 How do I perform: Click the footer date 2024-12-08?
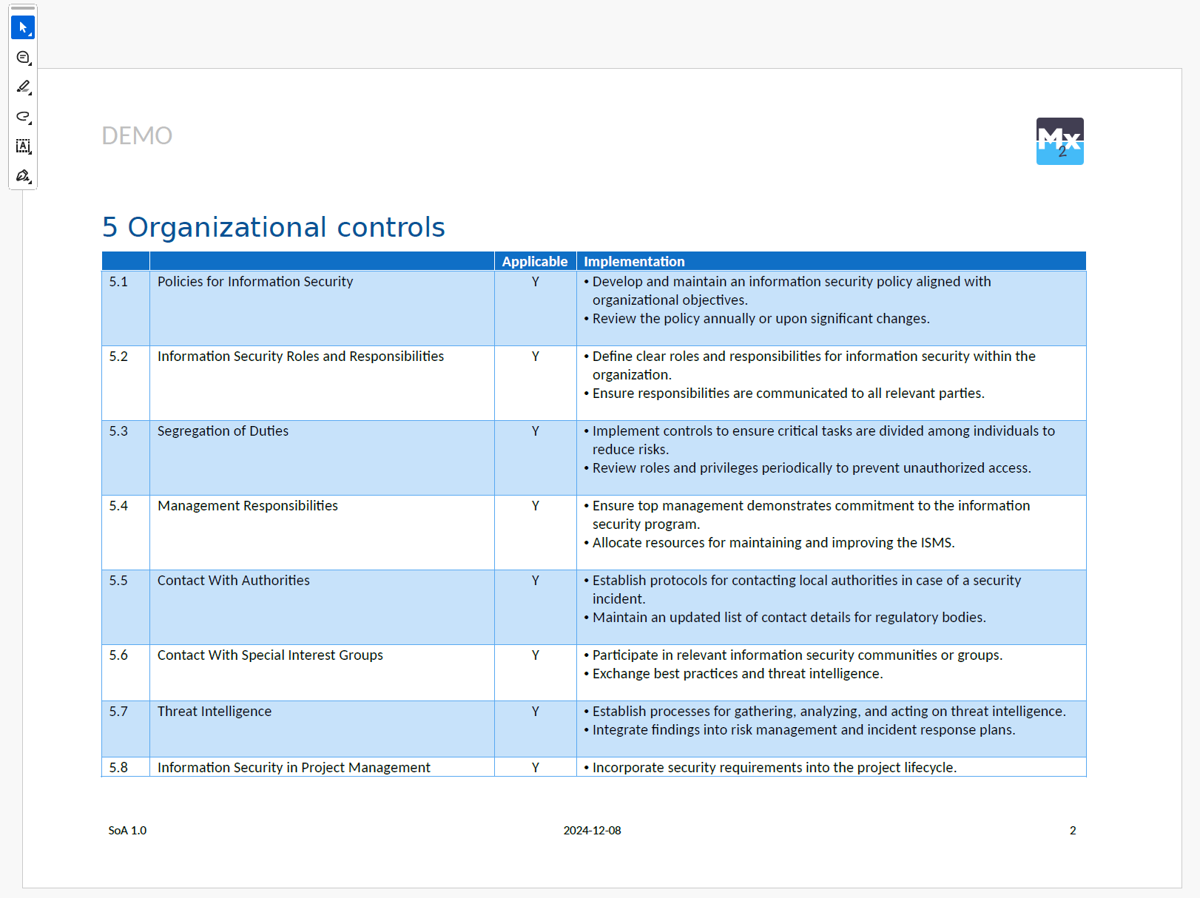click(x=592, y=831)
